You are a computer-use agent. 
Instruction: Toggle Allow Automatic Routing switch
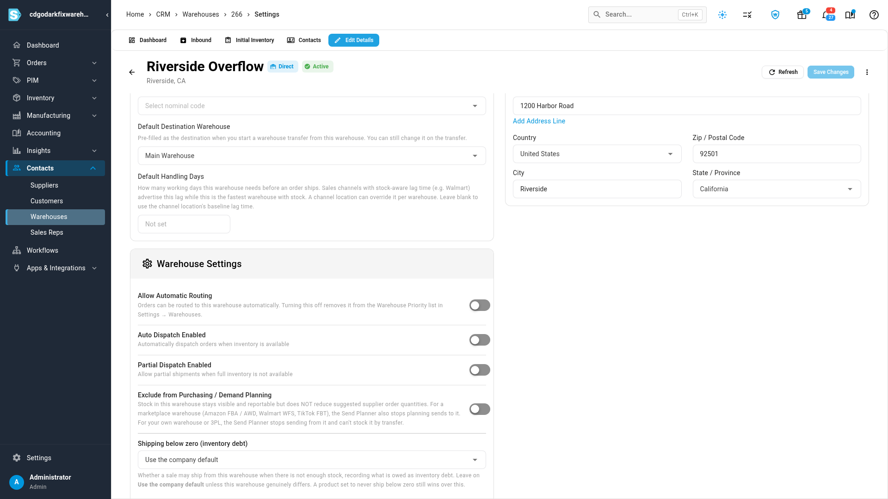pos(480,305)
